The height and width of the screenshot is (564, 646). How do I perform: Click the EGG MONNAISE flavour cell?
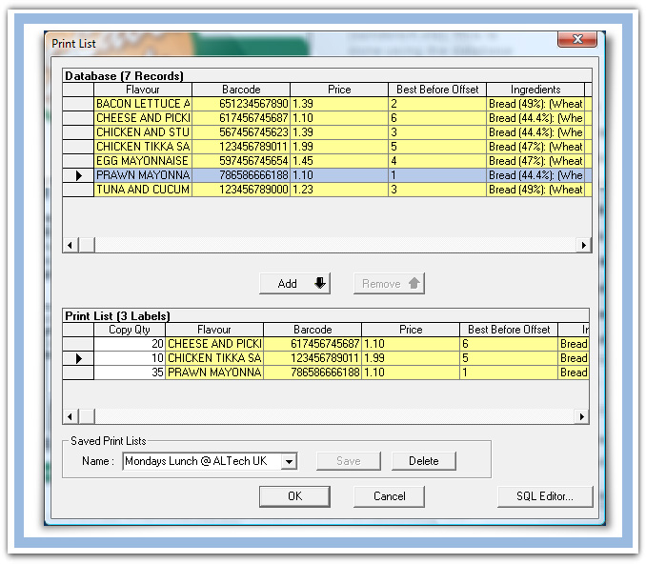point(143,161)
